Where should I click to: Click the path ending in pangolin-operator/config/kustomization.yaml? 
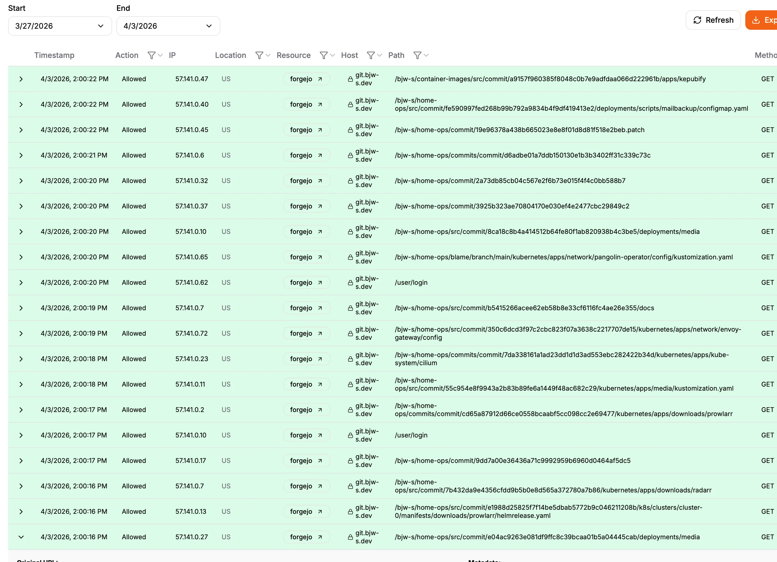click(x=564, y=257)
